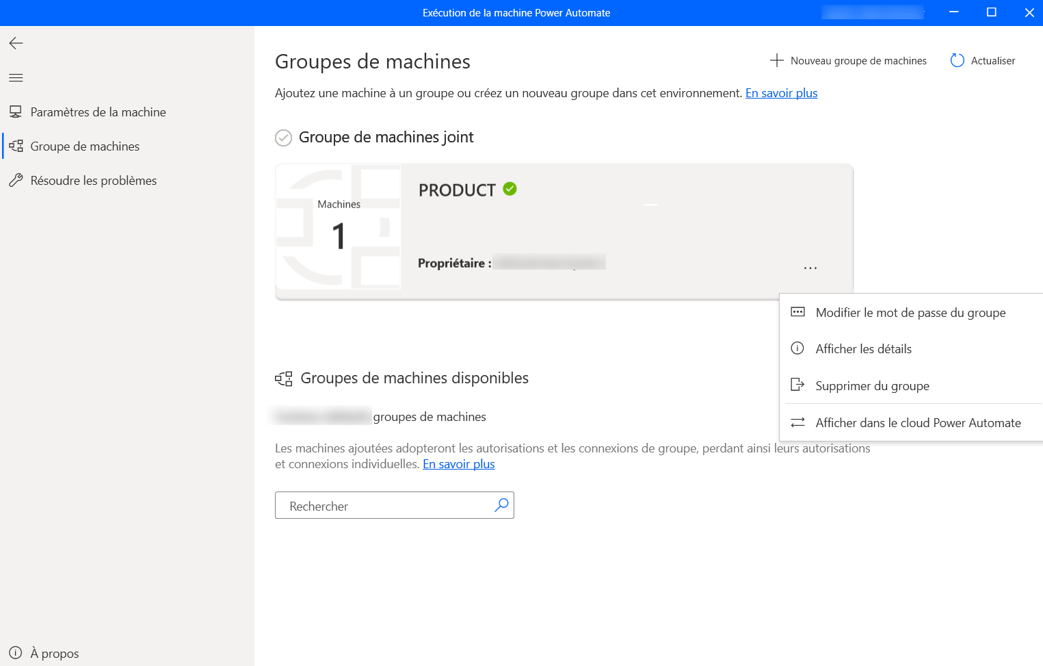
Task: Click the magnifier search icon
Action: [501, 505]
